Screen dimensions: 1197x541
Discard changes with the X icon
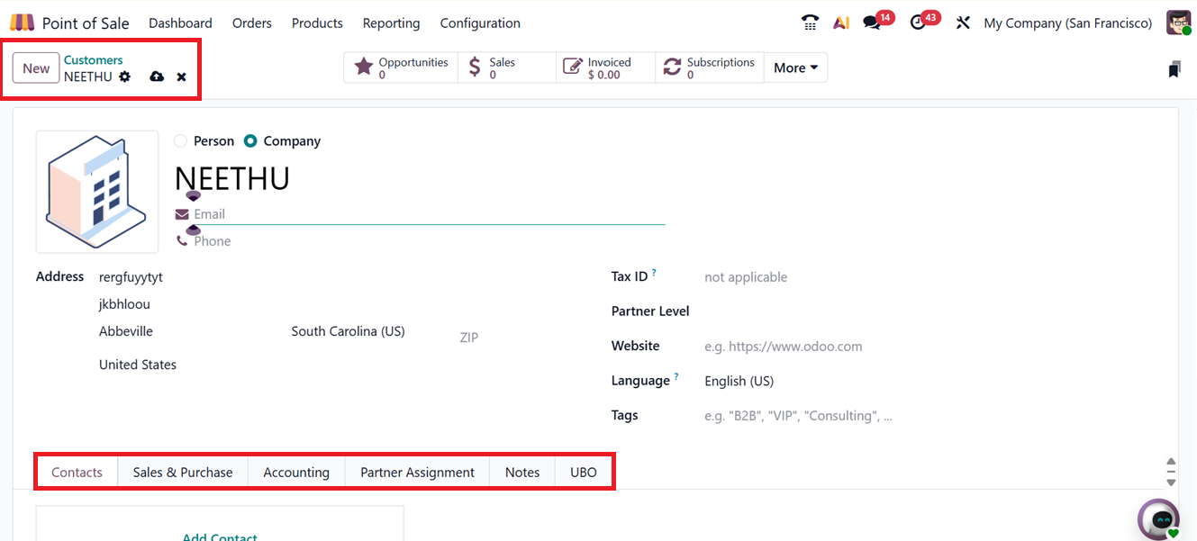point(181,77)
